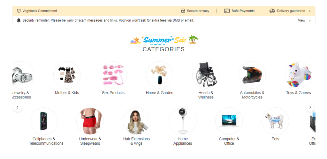Show next categories with right arrow

click(x=310, y=107)
